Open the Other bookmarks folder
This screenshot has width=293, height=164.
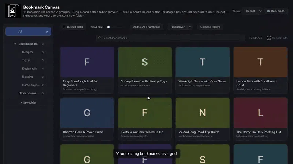click(29, 93)
